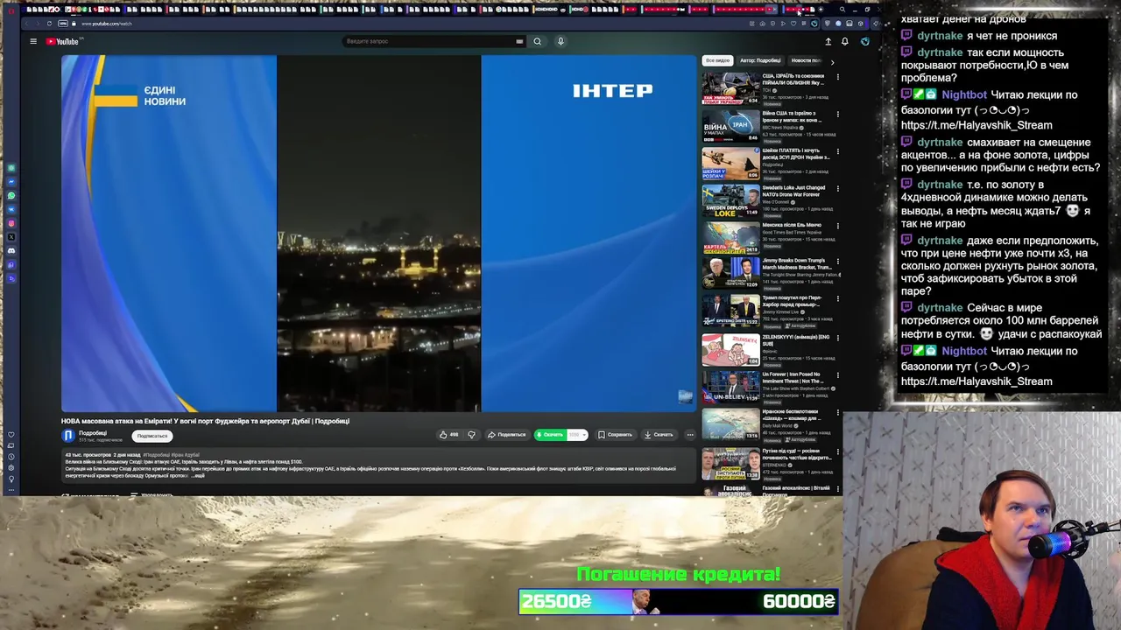Click Opera sidebar X (Twitter) icon
The height and width of the screenshot is (630, 1121).
[11, 237]
